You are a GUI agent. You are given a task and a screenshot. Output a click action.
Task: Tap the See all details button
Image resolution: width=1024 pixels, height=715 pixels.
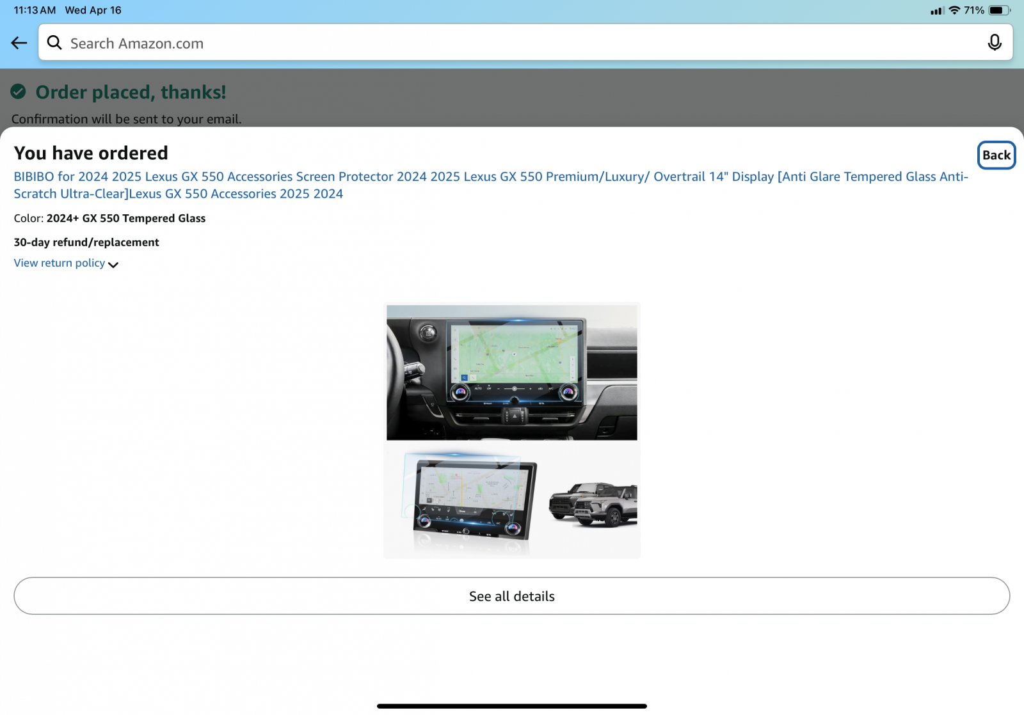[x=512, y=596]
